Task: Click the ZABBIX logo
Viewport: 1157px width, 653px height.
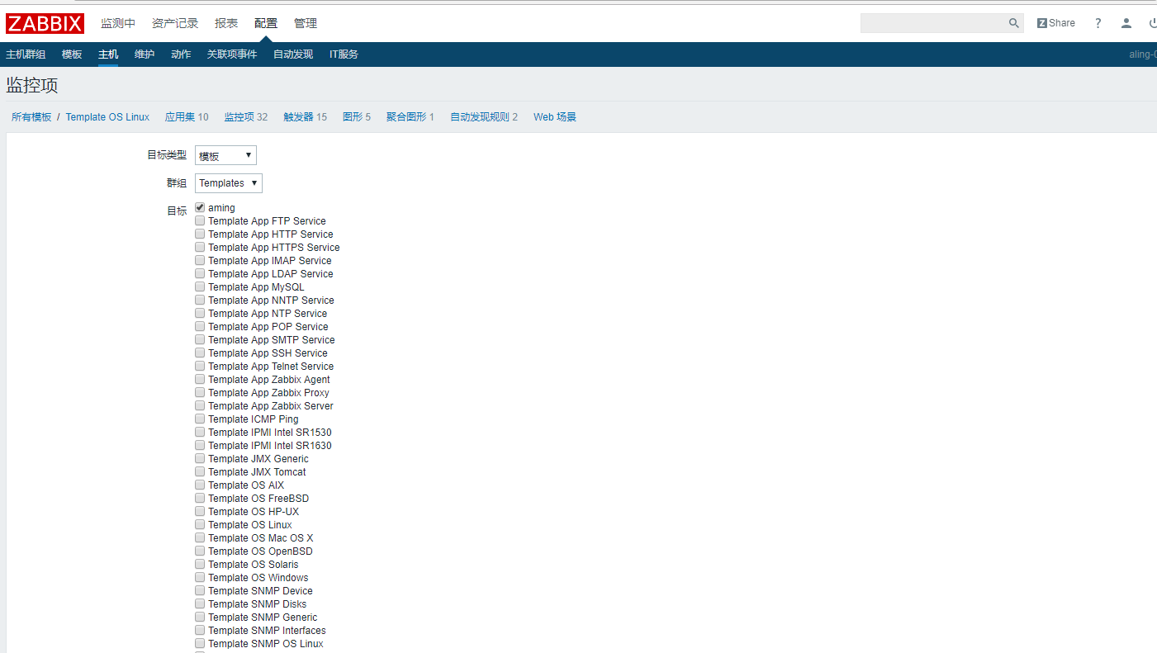Action: tap(45, 23)
